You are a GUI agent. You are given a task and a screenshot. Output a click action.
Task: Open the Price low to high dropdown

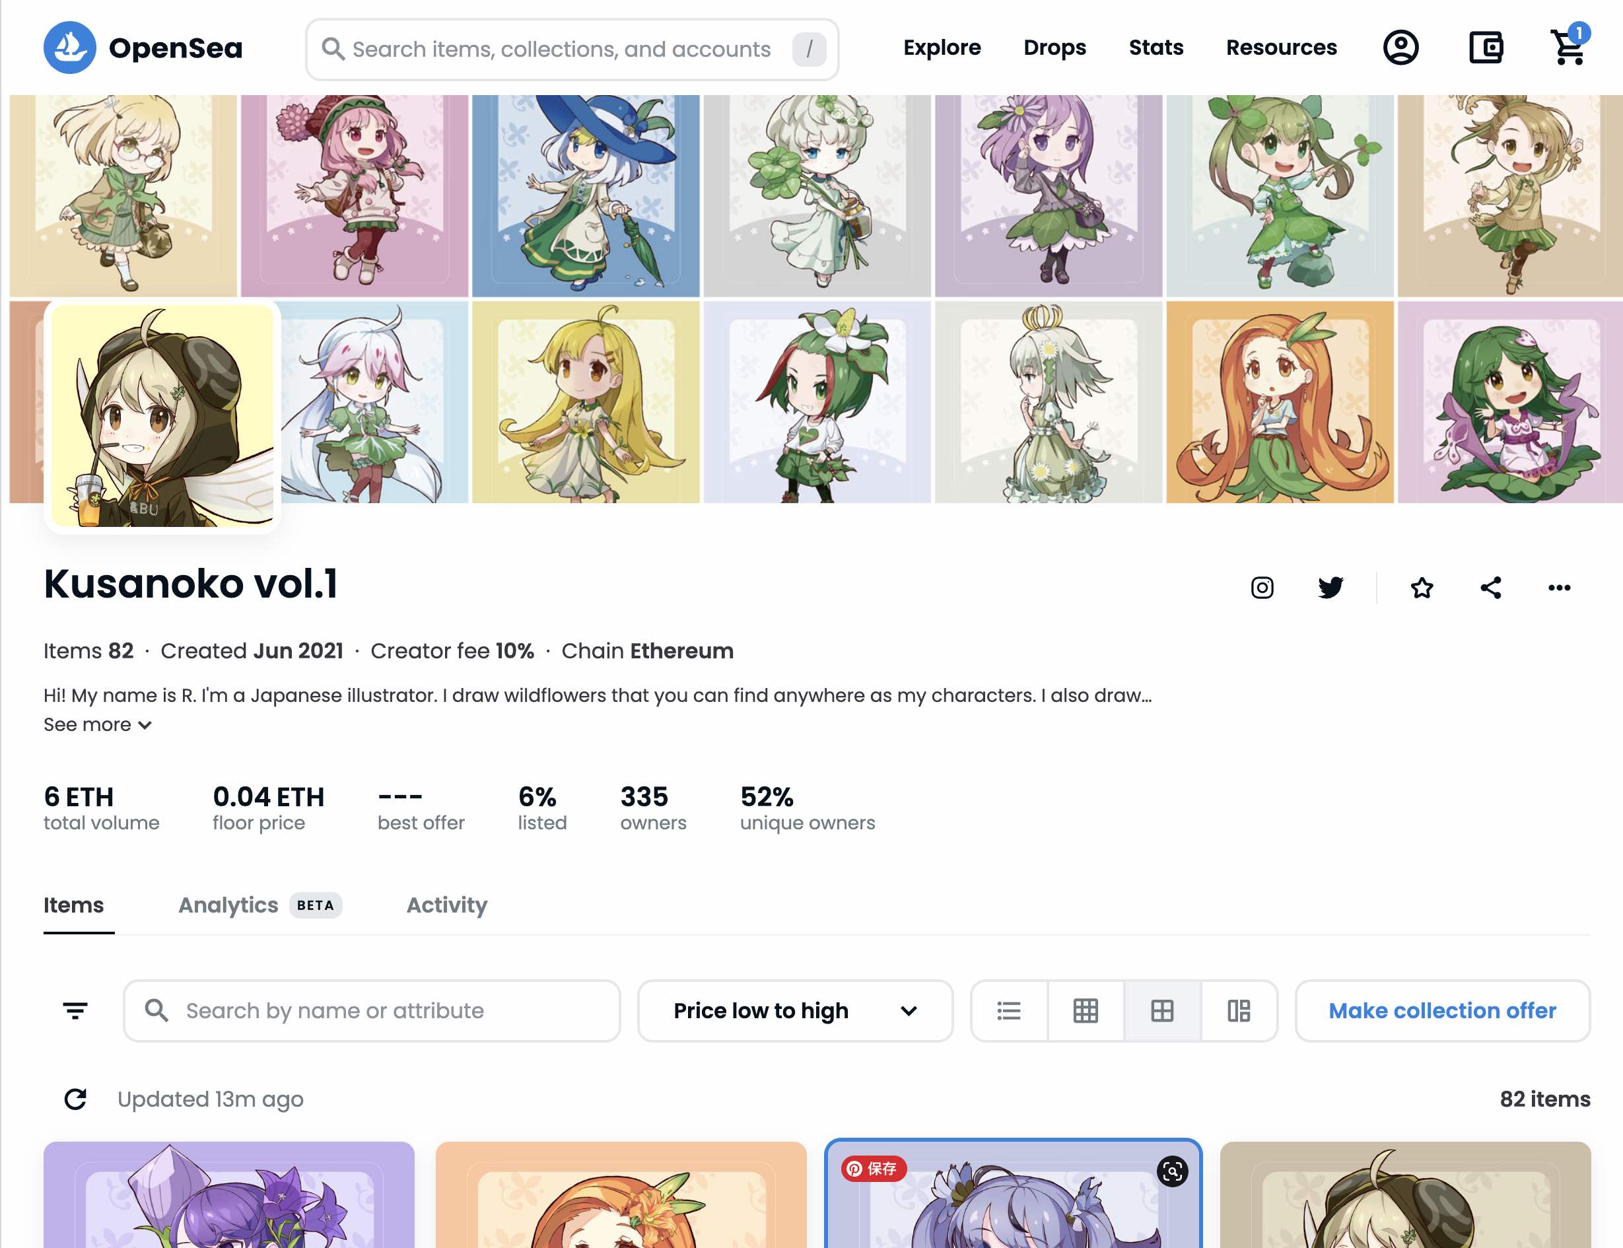point(795,1010)
